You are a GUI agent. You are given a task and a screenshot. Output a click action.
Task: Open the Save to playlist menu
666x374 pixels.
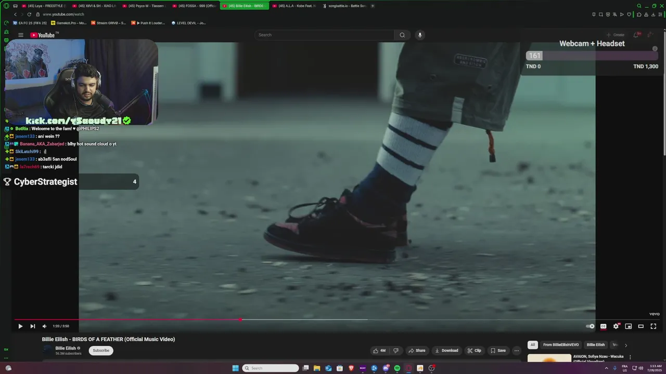(498, 351)
